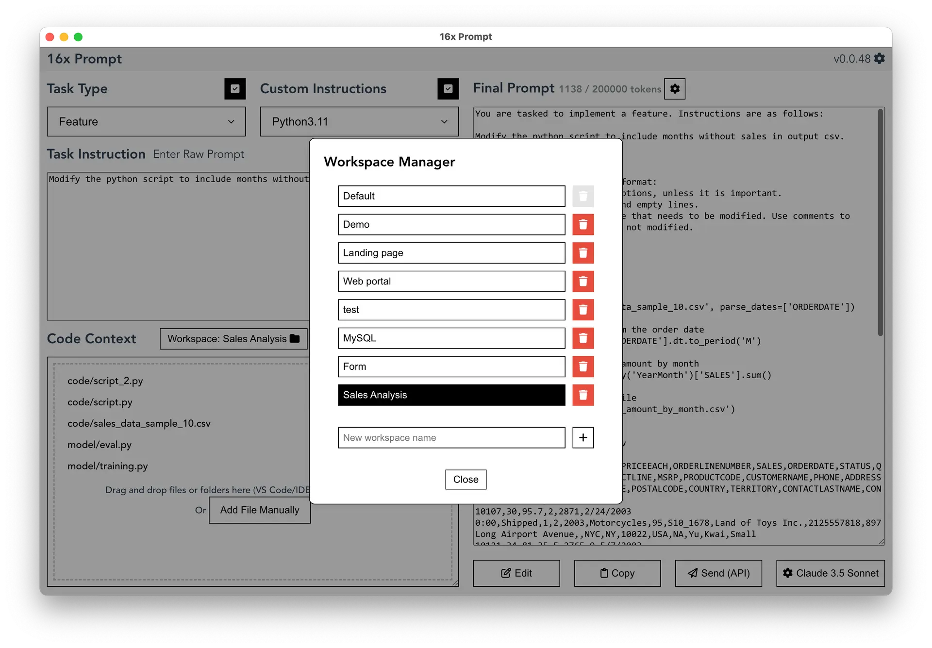Viewport: 932px width, 648px height.
Task: Click the settings gear icon top right
Action: point(882,60)
